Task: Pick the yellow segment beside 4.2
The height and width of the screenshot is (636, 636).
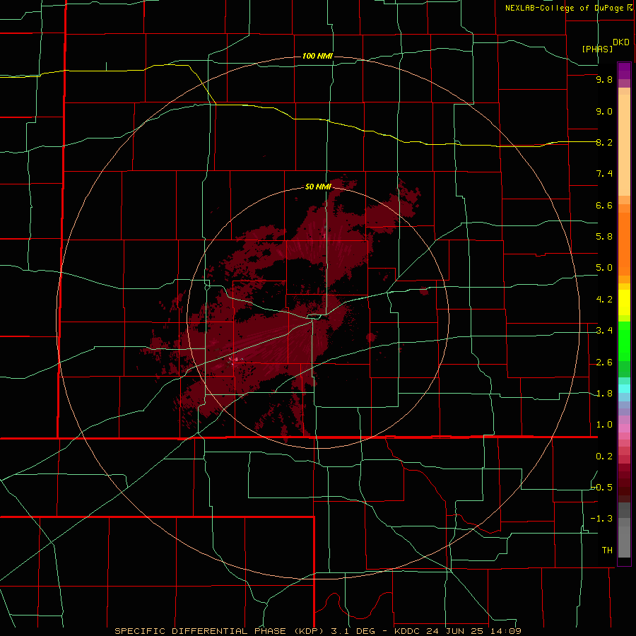Action: tap(624, 302)
